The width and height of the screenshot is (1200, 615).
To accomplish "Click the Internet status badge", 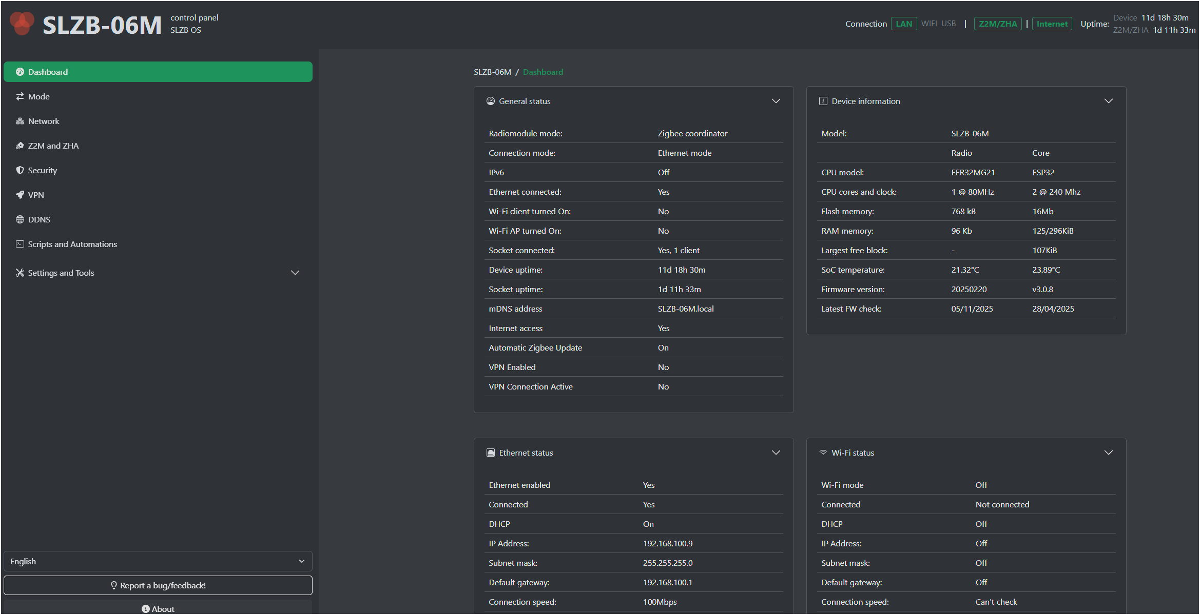I will pyautogui.click(x=1052, y=24).
